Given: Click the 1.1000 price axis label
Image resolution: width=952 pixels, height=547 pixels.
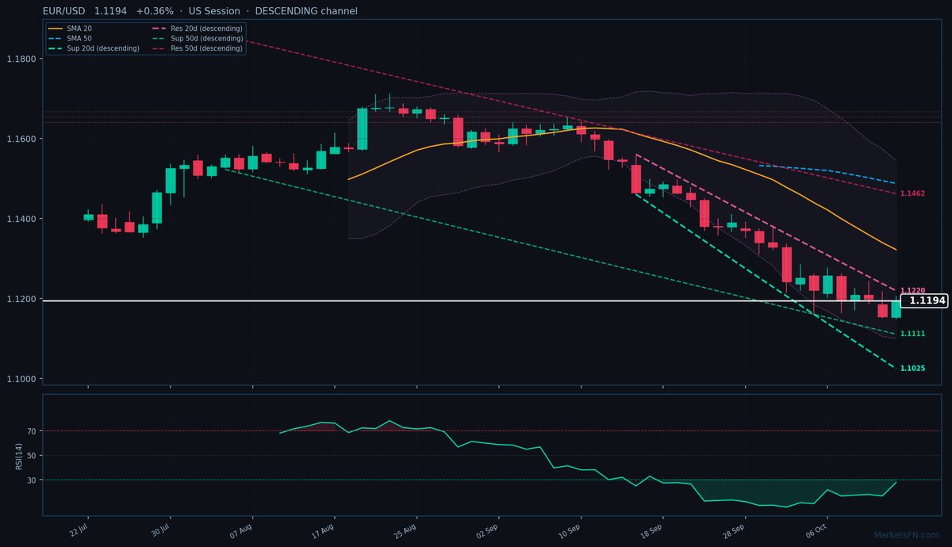Looking at the screenshot, I should pos(21,380).
